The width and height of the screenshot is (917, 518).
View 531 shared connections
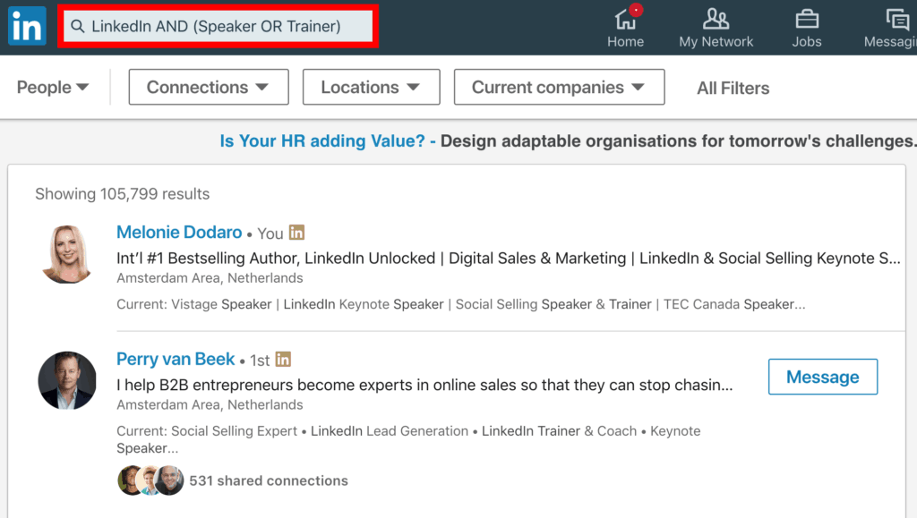(268, 480)
